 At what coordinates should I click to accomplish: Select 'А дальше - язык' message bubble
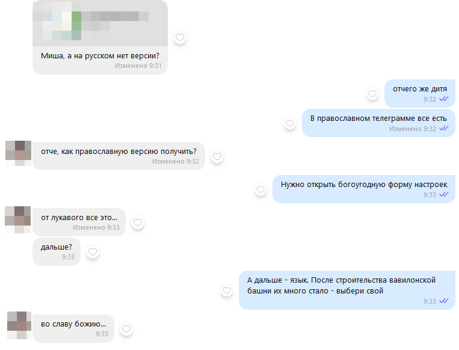pyautogui.click(x=347, y=290)
